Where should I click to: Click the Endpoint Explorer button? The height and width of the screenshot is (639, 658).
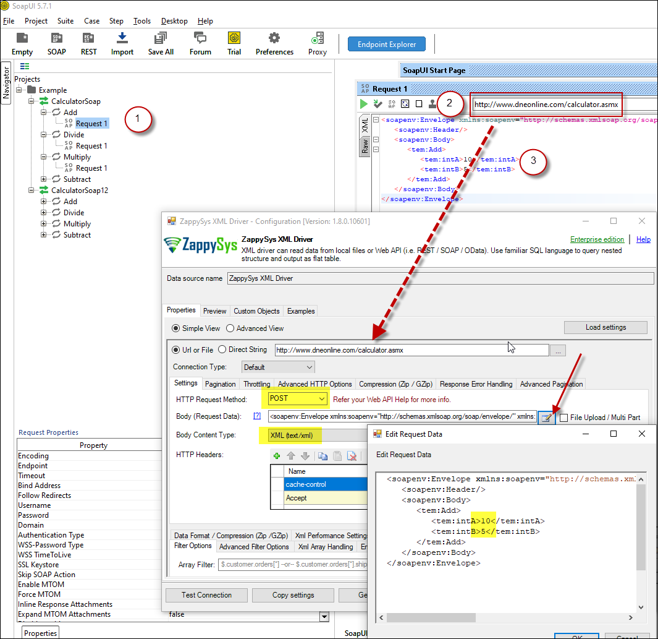387,44
